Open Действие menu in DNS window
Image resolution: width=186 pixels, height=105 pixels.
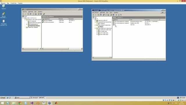coord(102,13)
